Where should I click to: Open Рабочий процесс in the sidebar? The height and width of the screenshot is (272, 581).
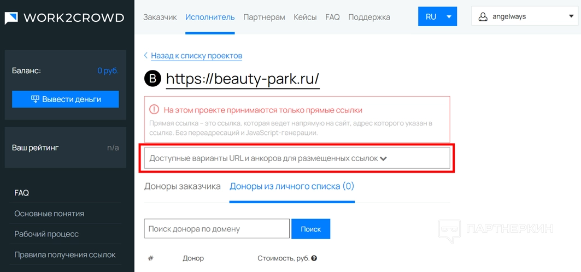coord(46,234)
